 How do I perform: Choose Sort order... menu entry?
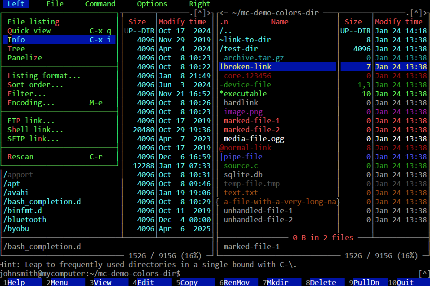tap(35, 85)
